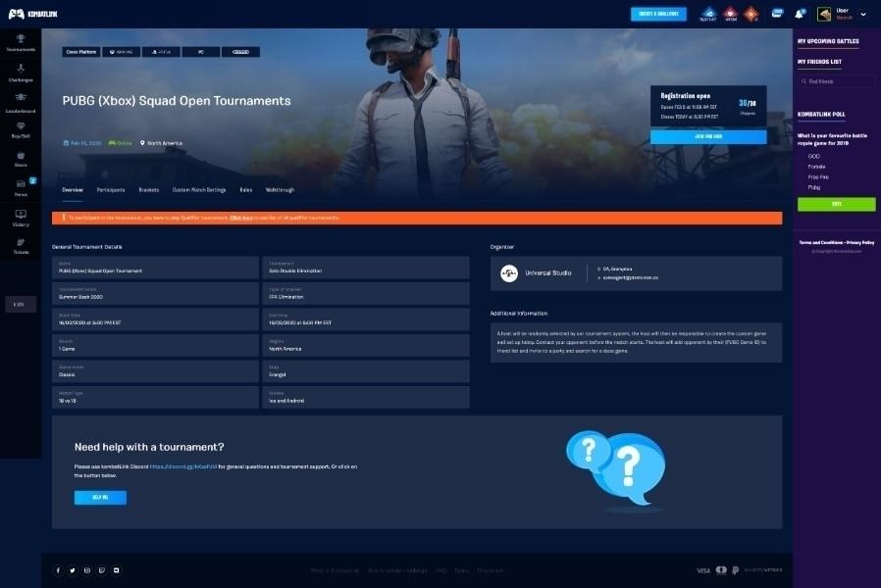Click the organizer email address
881x588 pixels.
coord(630,277)
